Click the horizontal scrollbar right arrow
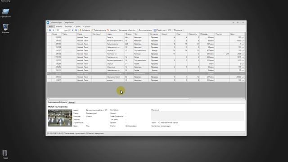The image size is (288, 162). (x=244, y=99)
